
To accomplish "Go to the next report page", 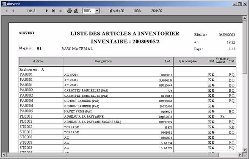I will click(47, 11).
